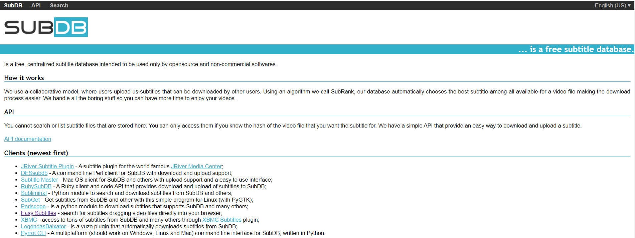Open the API documentation link
Viewport: 635px width, 238px height.
(28, 139)
